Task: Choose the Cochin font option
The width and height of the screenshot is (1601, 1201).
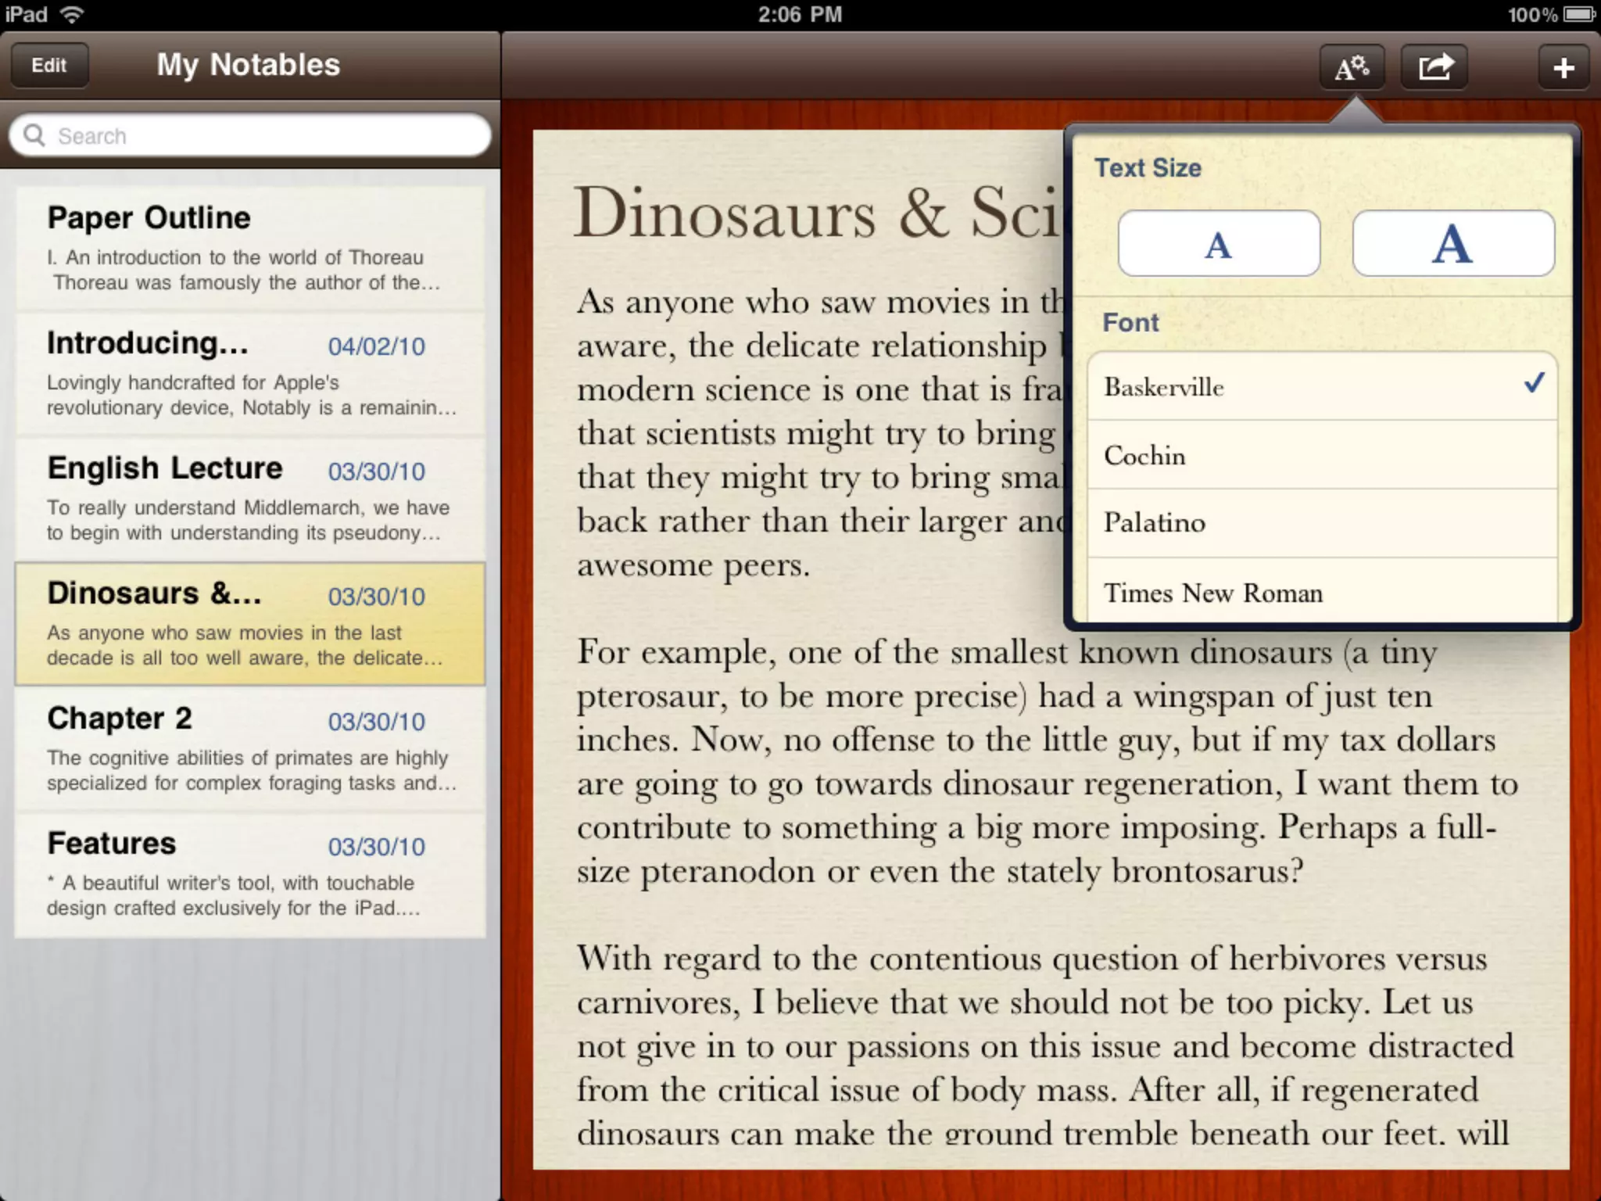Action: click(x=1321, y=455)
